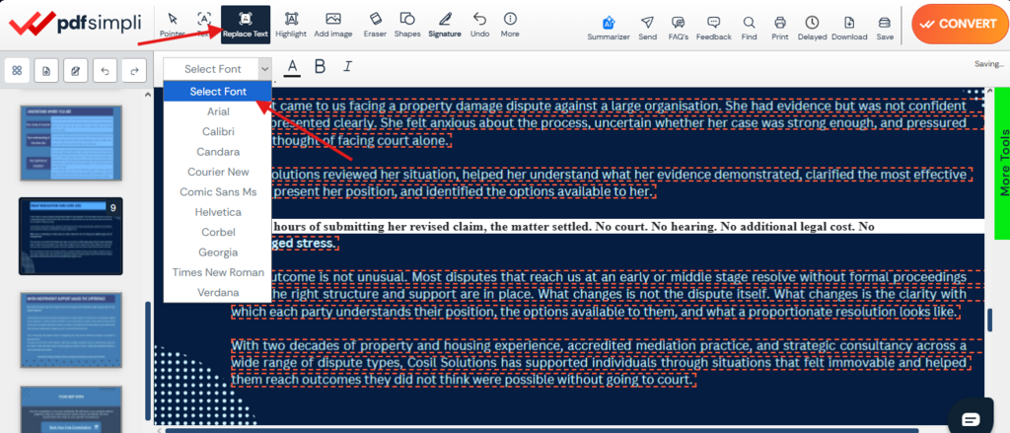Choose the Add image tool
Viewport: 1010px width, 433px height.
[332, 25]
